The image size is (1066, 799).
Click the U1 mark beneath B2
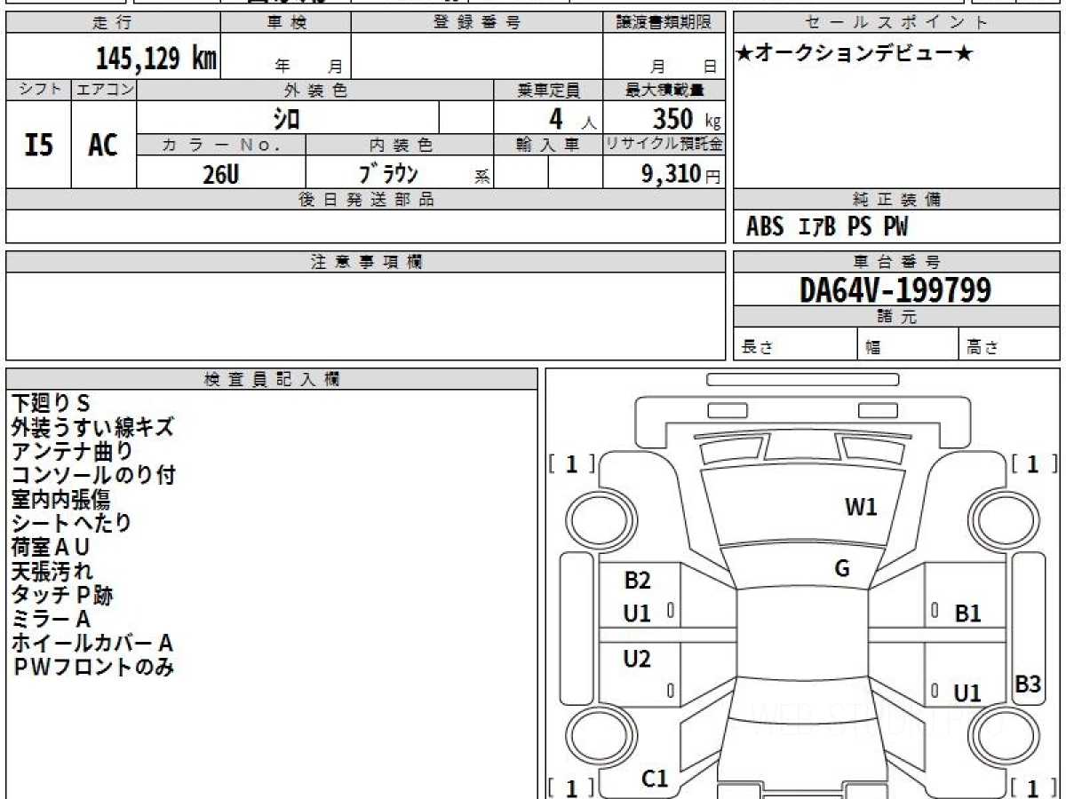(x=637, y=613)
